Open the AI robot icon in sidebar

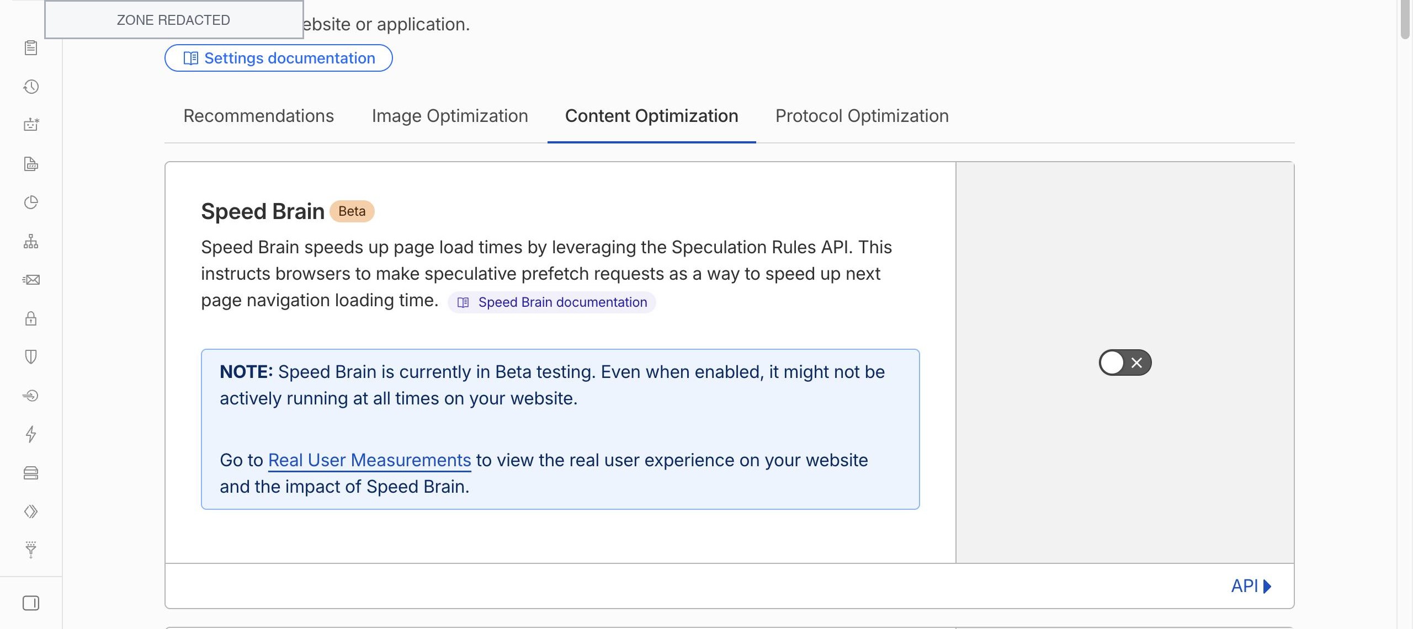point(31,125)
